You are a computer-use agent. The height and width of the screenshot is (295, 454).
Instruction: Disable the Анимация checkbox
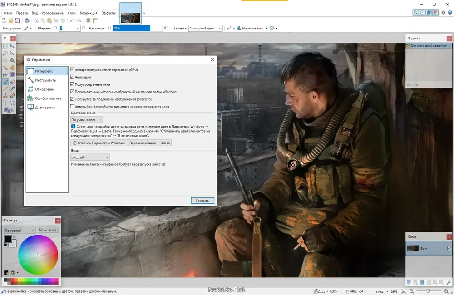click(x=72, y=77)
